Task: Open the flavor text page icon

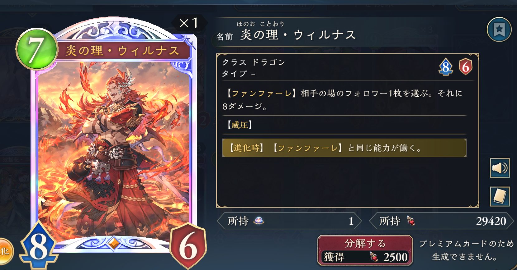Action: [x=500, y=196]
